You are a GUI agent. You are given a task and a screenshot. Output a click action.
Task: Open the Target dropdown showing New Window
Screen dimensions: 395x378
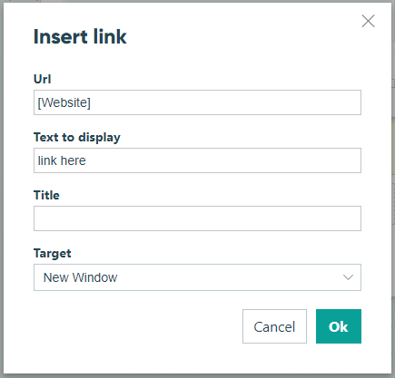pyautogui.click(x=197, y=277)
